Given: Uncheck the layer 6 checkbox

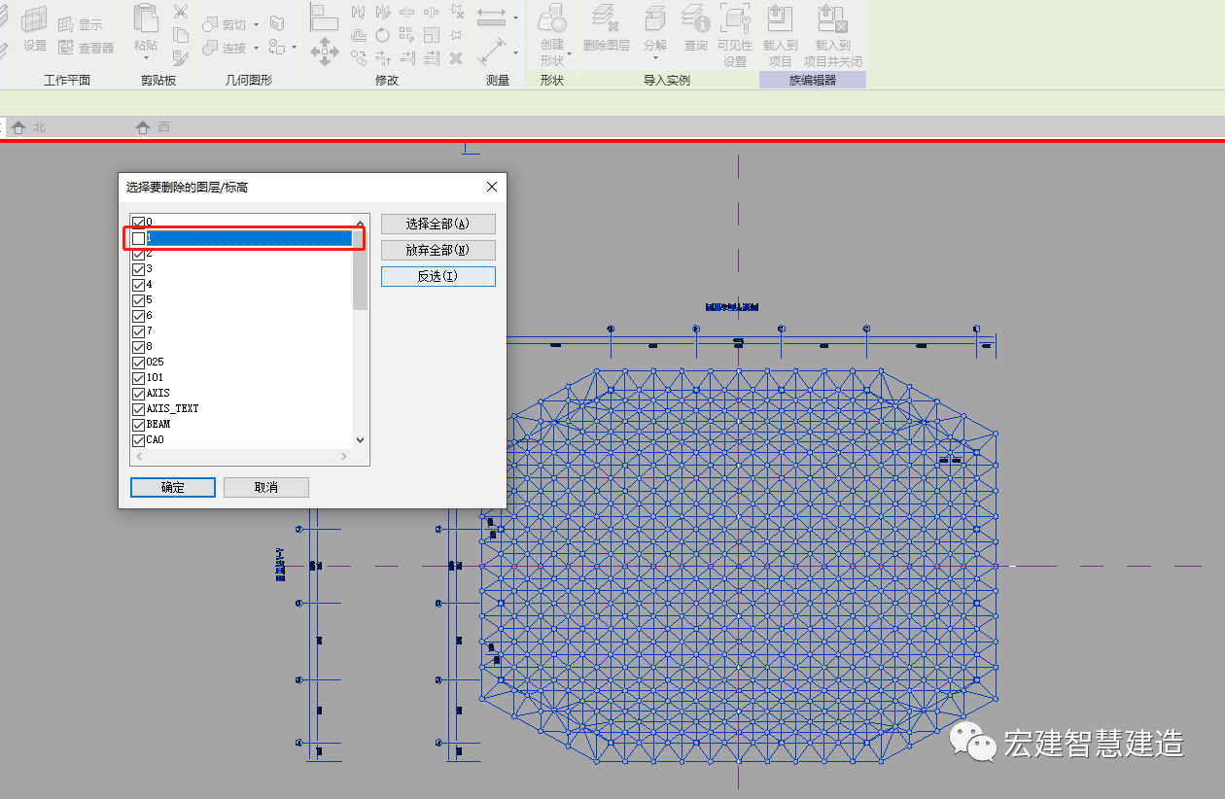Looking at the screenshot, I should tap(138, 316).
